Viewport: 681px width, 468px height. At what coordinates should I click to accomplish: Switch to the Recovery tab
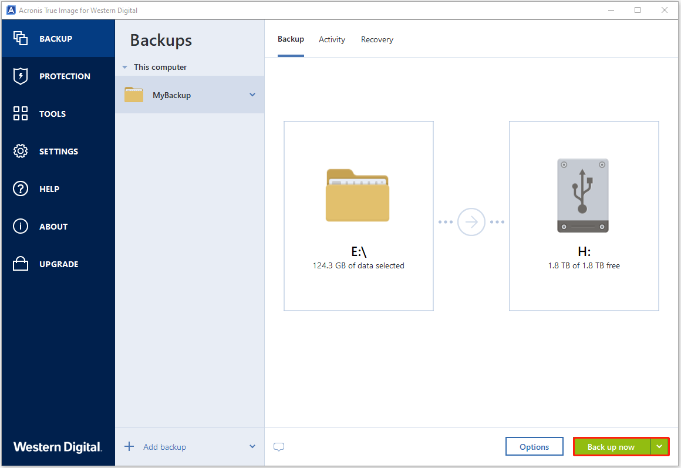[x=377, y=39]
